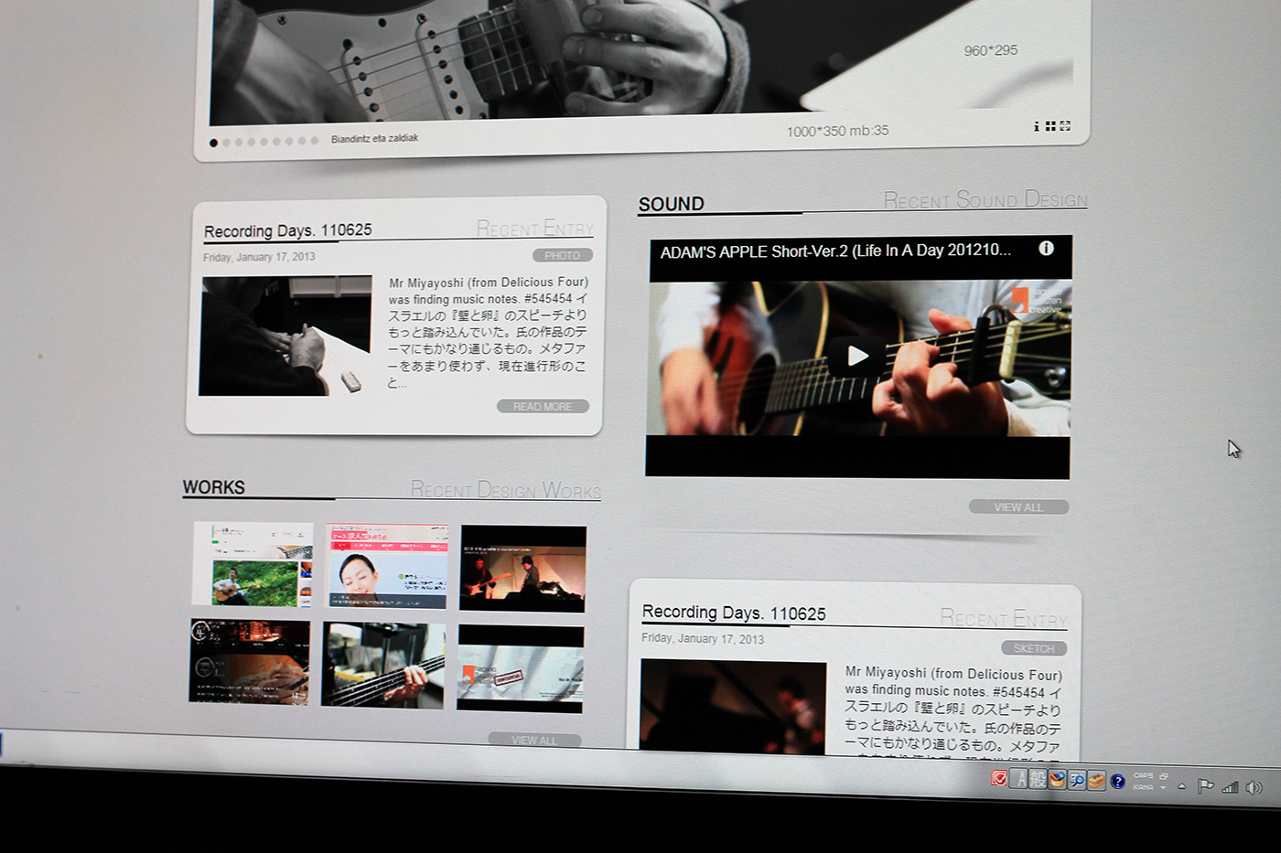Select the third slideshow dot
Viewport: 1281px width, 853px height.
239,142
